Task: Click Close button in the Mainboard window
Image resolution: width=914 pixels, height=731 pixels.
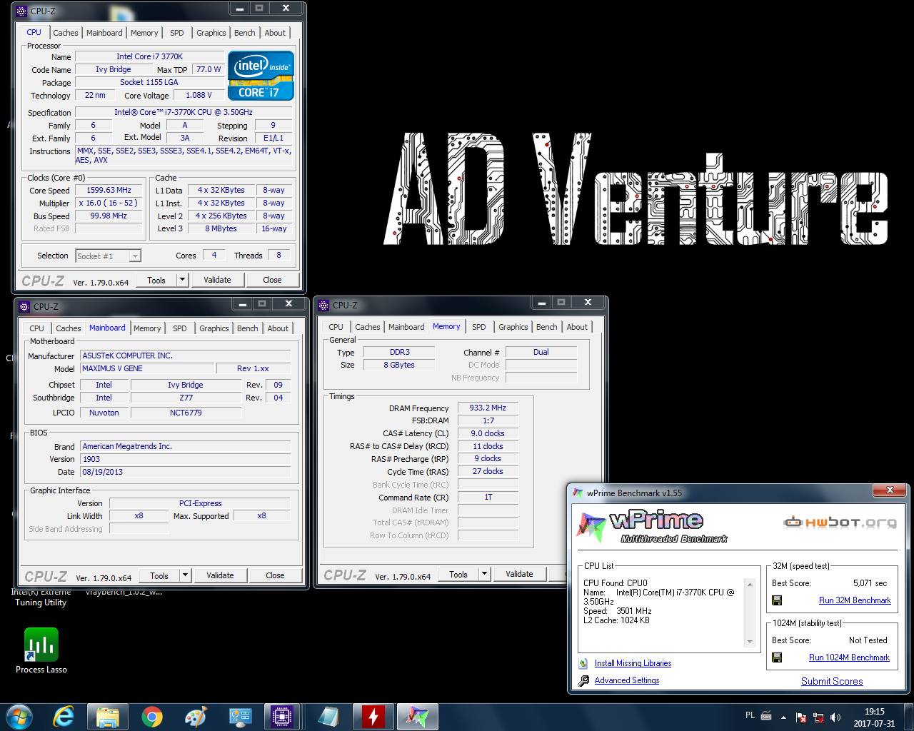Action: 275,575
